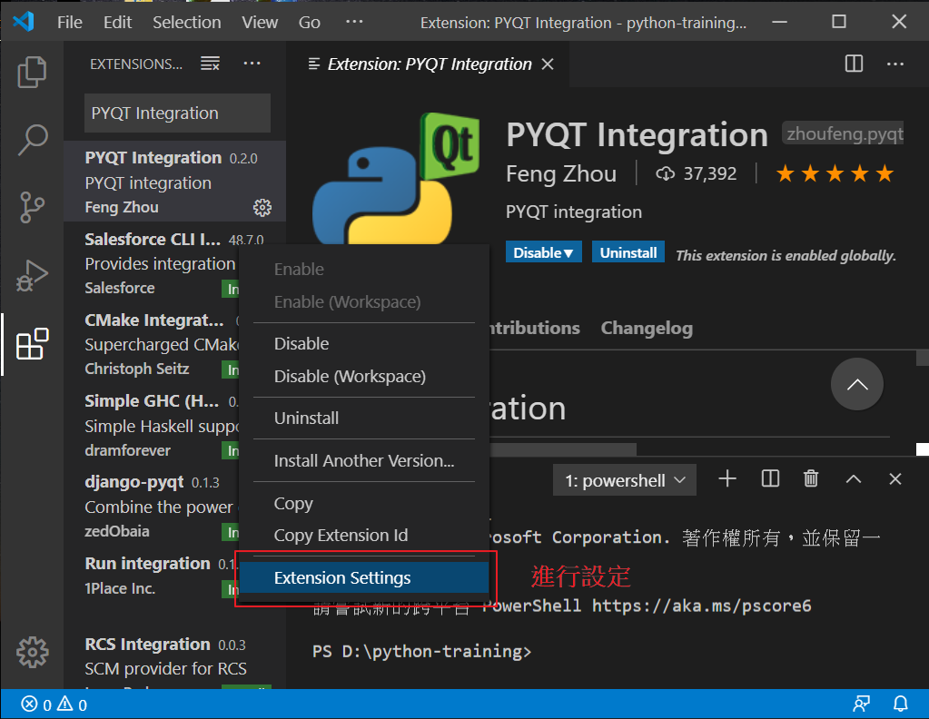The height and width of the screenshot is (719, 929).
Task: Click the gear icon on PYQT Integration entry
Action: (x=262, y=207)
